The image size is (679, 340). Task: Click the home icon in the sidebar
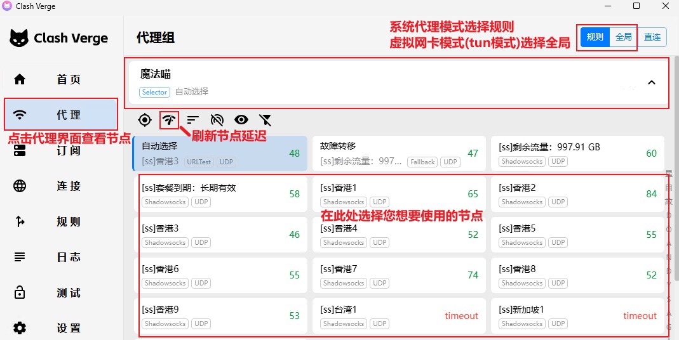20,79
